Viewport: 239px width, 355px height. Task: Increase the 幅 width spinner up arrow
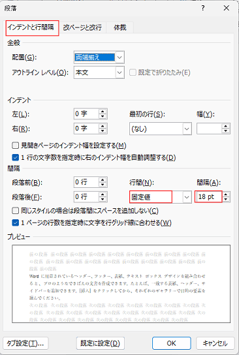pos(226,126)
